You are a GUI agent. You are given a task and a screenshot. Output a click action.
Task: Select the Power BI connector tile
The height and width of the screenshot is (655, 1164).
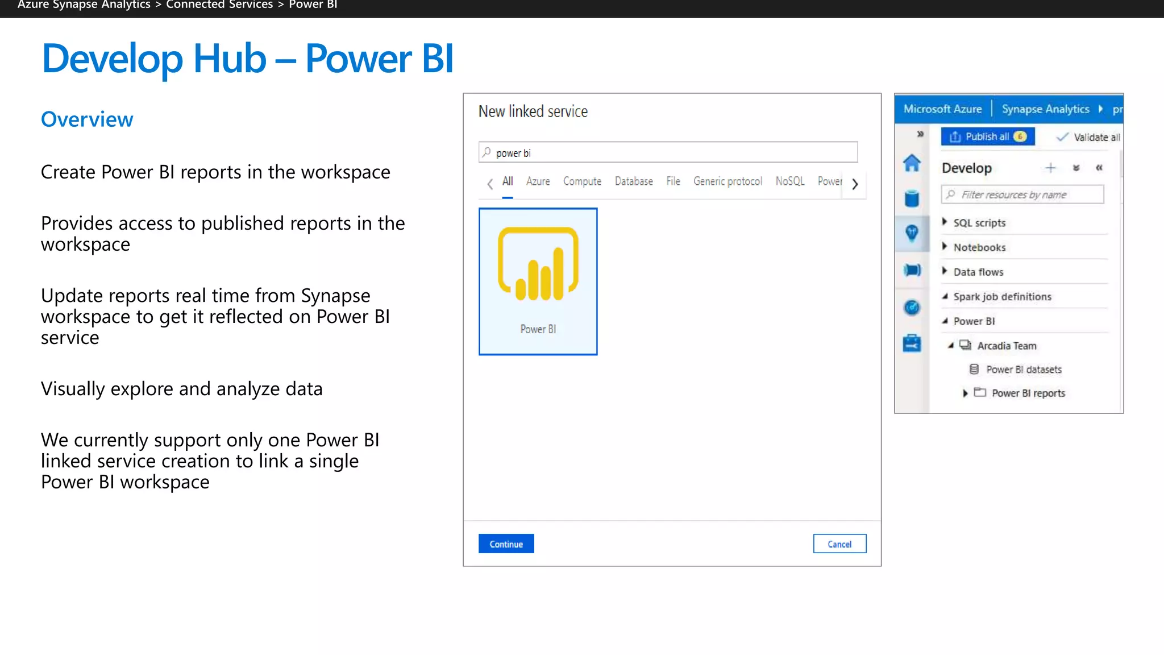(538, 281)
